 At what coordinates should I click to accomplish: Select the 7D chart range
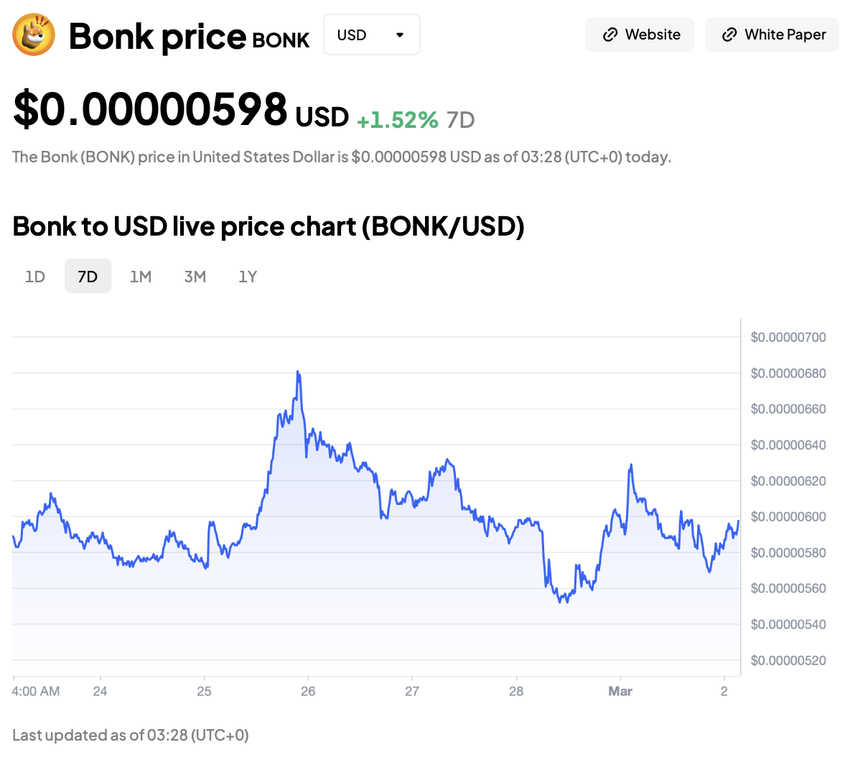tap(88, 277)
